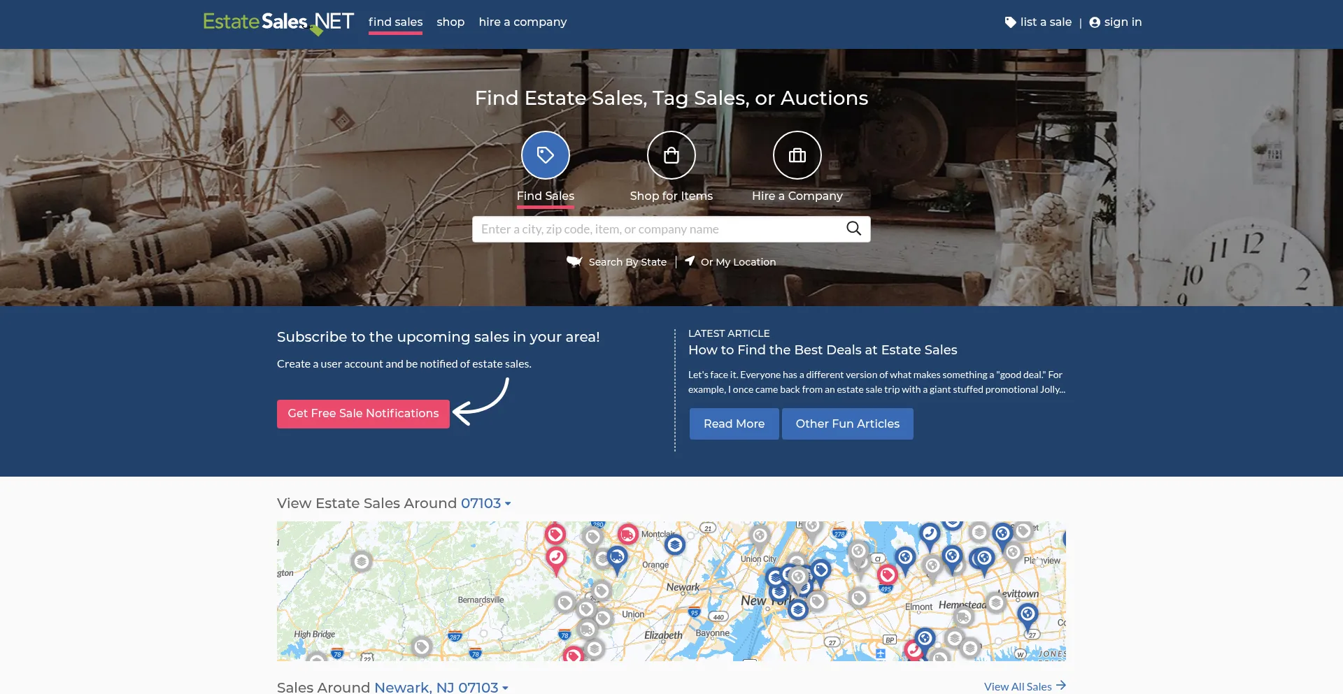Click the city or zip search field
Screen dimensions: 1343x694
[x=658, y=229]
